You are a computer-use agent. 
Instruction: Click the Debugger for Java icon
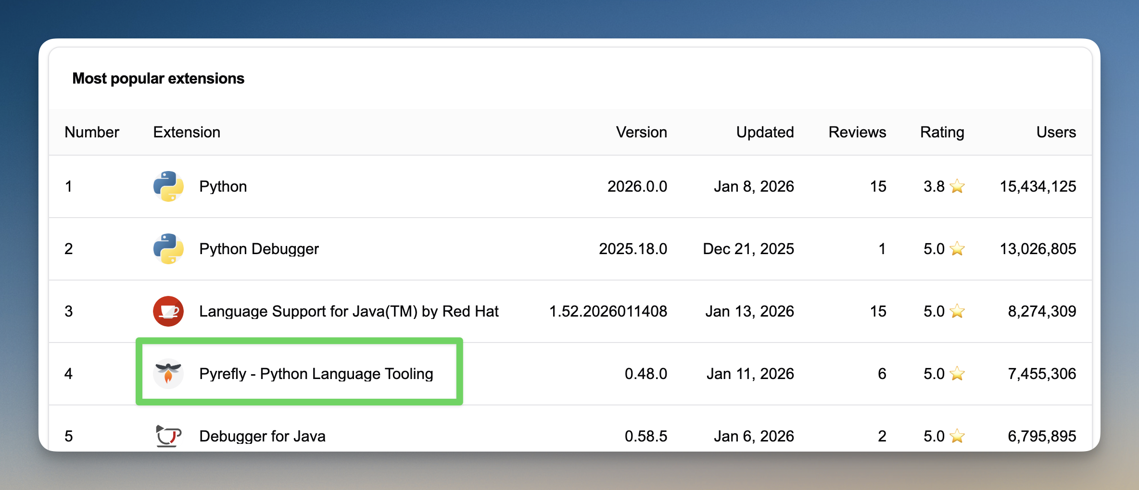[168, 436]
